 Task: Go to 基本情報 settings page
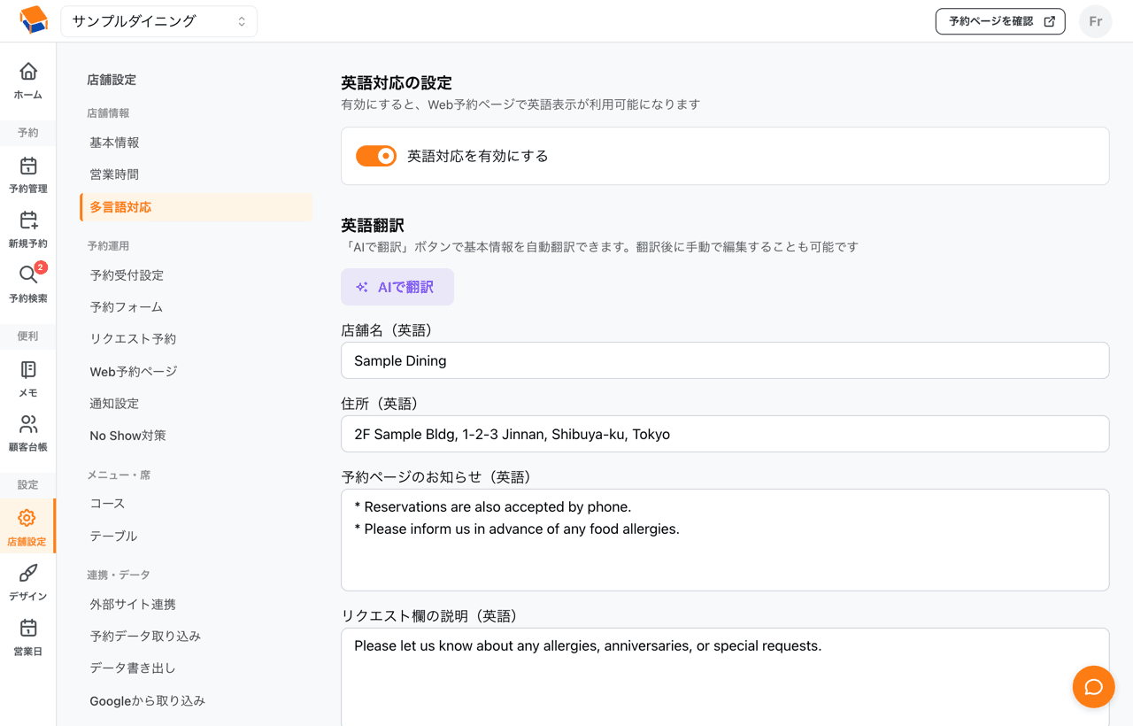[x=114, y=143]
